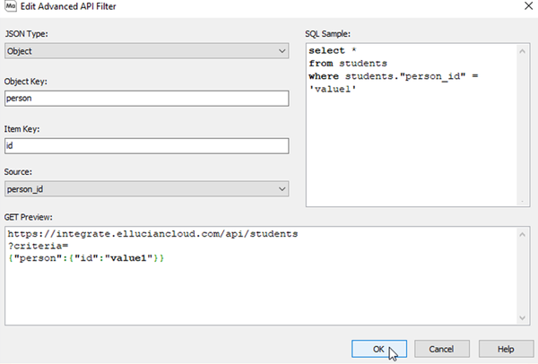Image resolution: width=538 pixels, height=364 pixels.
Task: Confirm the filter with the OK button
Action: (379, 349)
